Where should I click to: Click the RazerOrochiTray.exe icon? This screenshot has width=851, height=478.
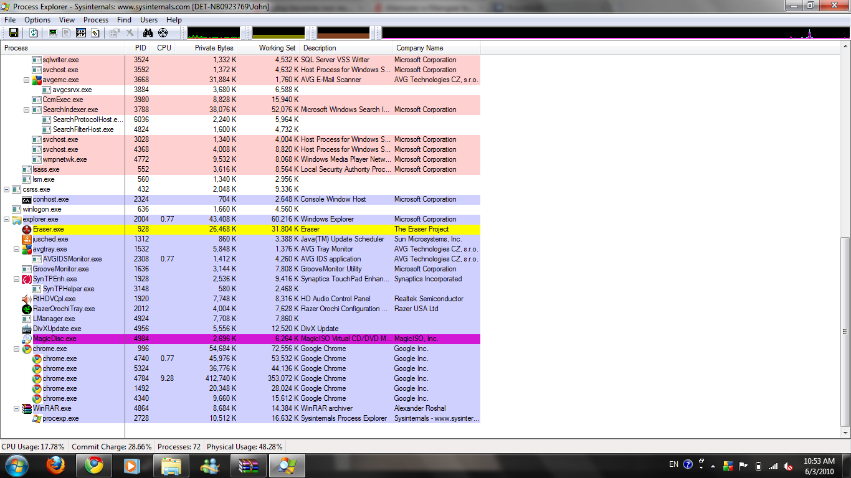[27, 309]
